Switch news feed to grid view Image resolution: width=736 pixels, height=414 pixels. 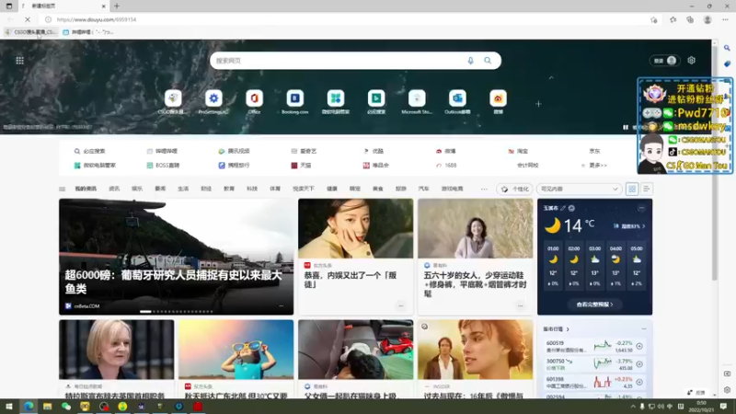tap(632, 189)
